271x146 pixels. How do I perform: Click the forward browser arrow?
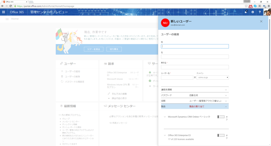click(7, 6)
